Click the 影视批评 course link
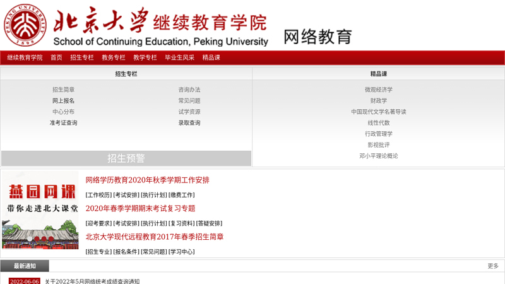The height and width of the screenshot is (284, 505). tap(378, 145)
